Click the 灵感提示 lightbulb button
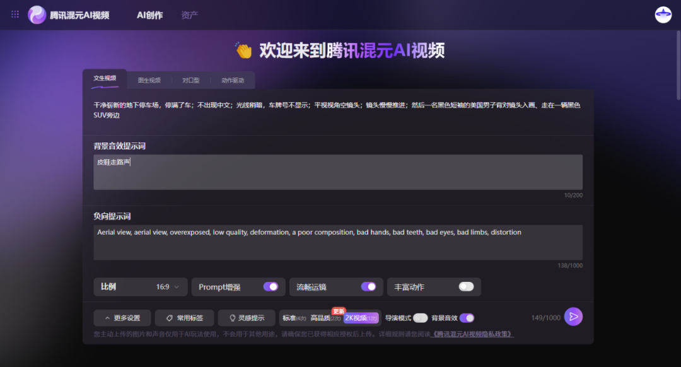 (x=247, y=318)
